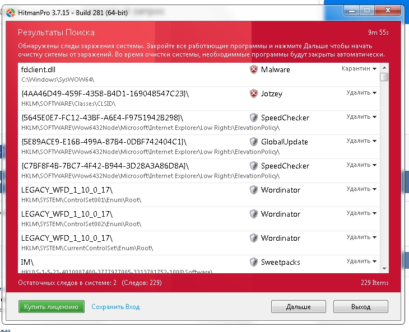Click the Jotzey threat label
This screenshot has height=332, width=409.
(272, 94)
